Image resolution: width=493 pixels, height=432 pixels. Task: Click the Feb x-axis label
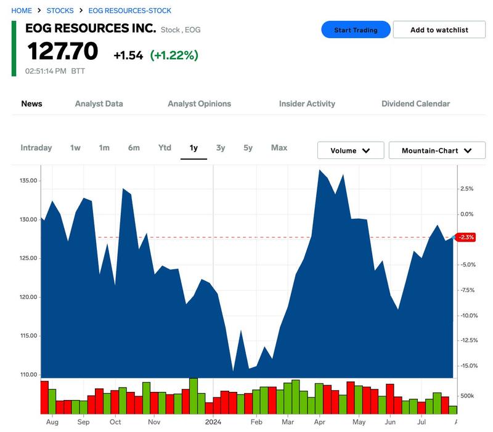(256, 422)
